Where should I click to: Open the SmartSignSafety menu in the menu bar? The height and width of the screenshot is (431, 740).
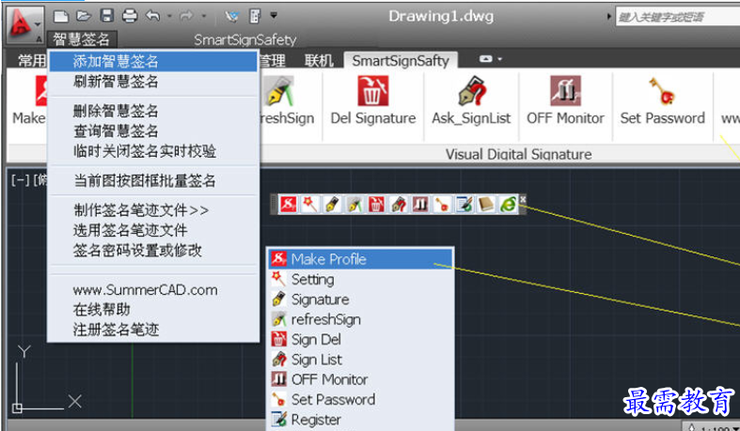coord(245,40)
